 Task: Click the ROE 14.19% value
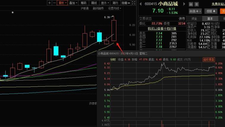pos(205,40)
